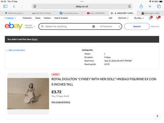Select the Thu, 17 Sep, 15:49 end date
The height and width of the screenshot is (123, 164).
click(60, 96)
